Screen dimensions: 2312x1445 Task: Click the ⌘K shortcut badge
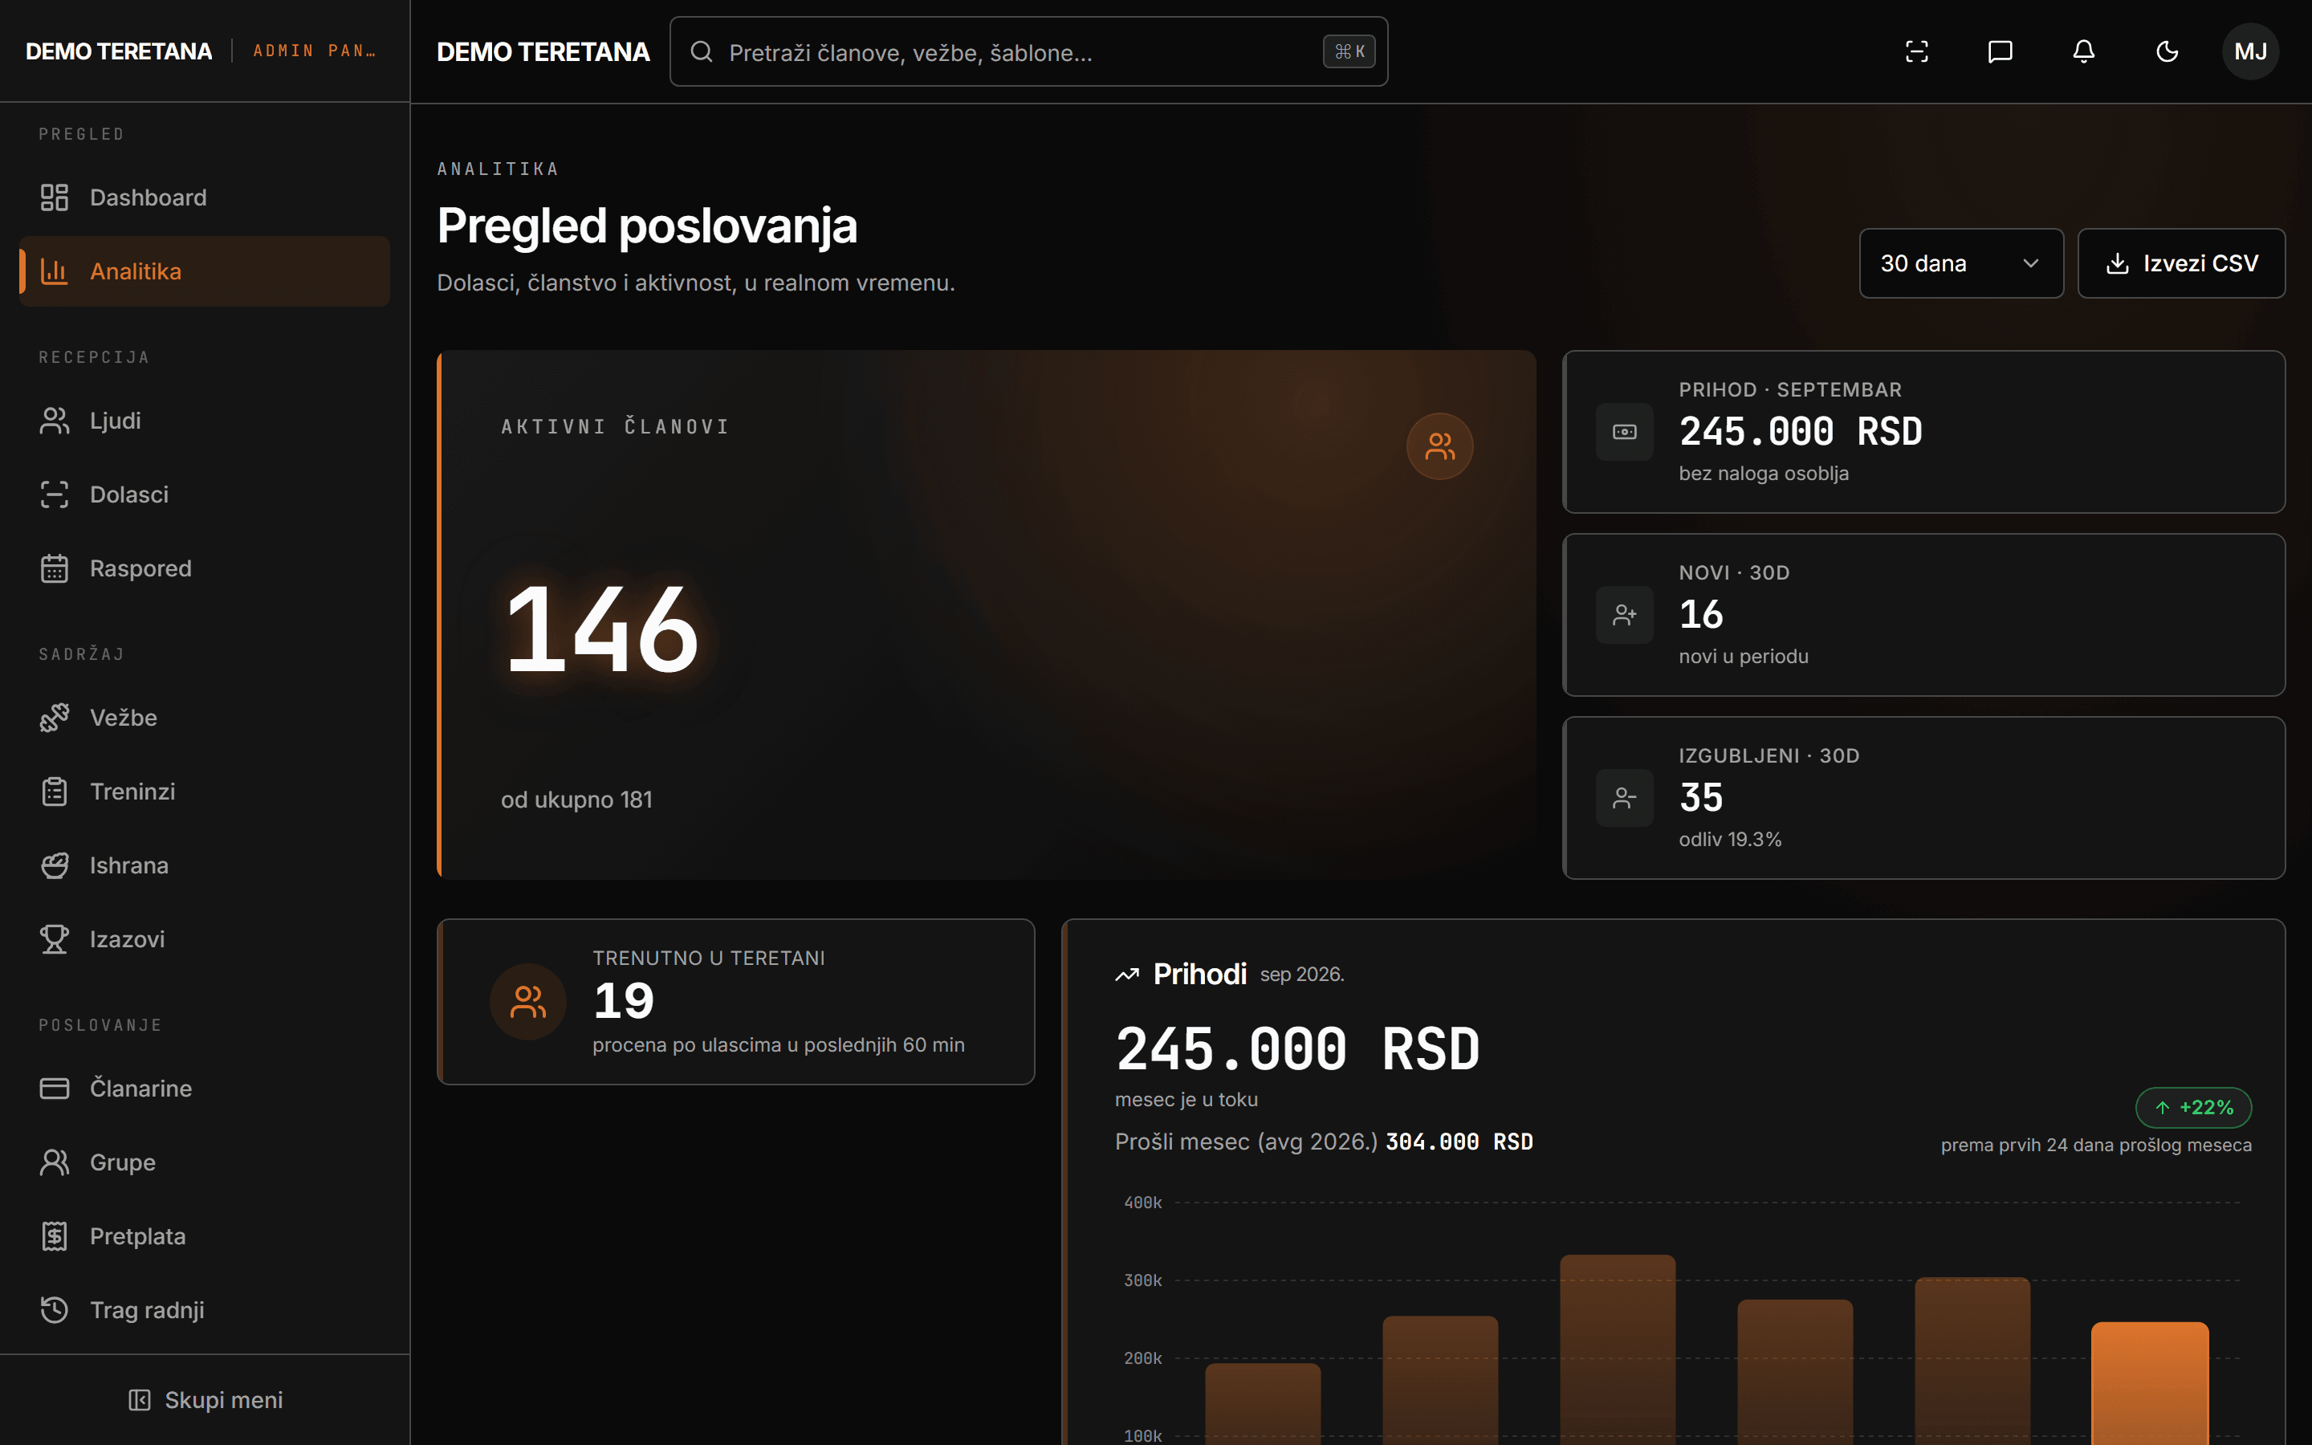[1349, 51]
